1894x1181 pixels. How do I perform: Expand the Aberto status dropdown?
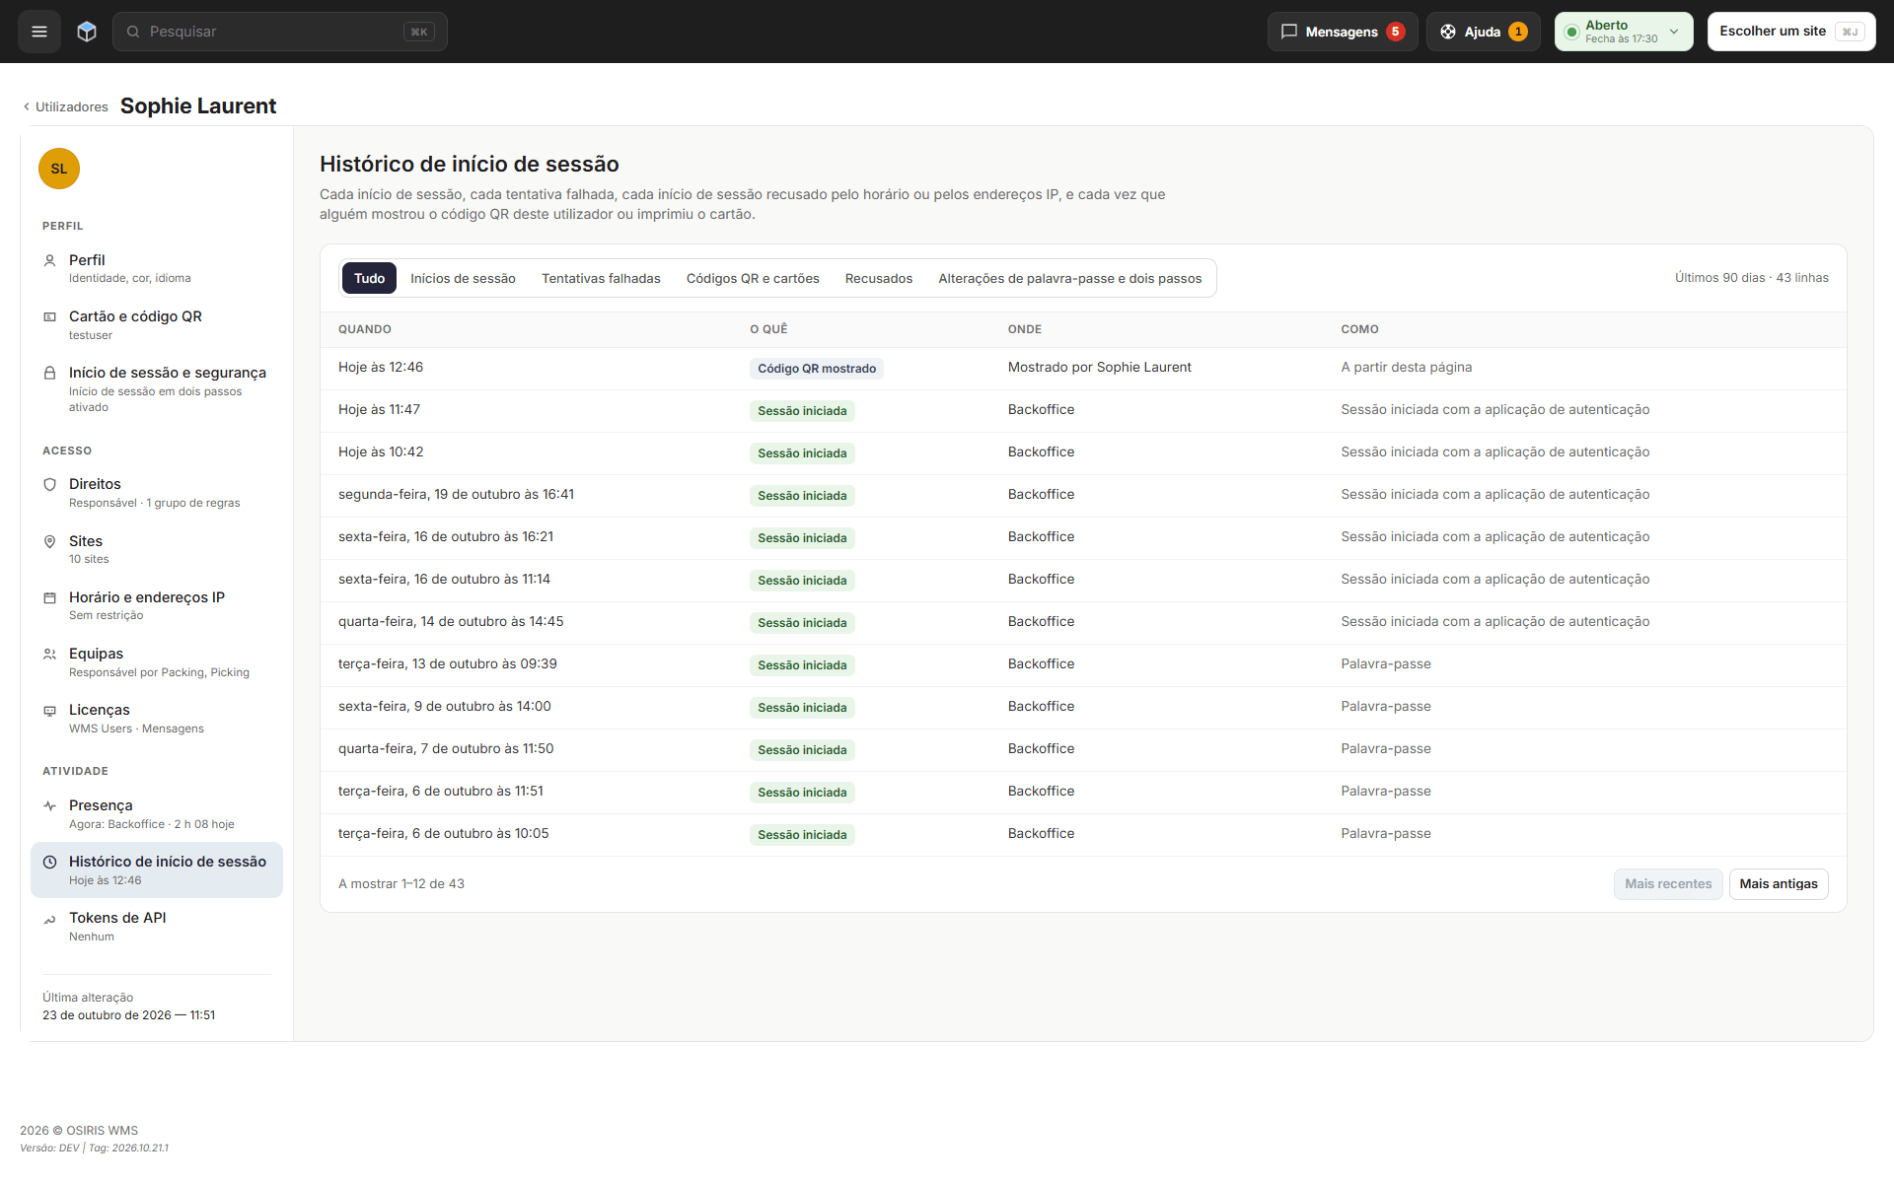(1624, 32)
